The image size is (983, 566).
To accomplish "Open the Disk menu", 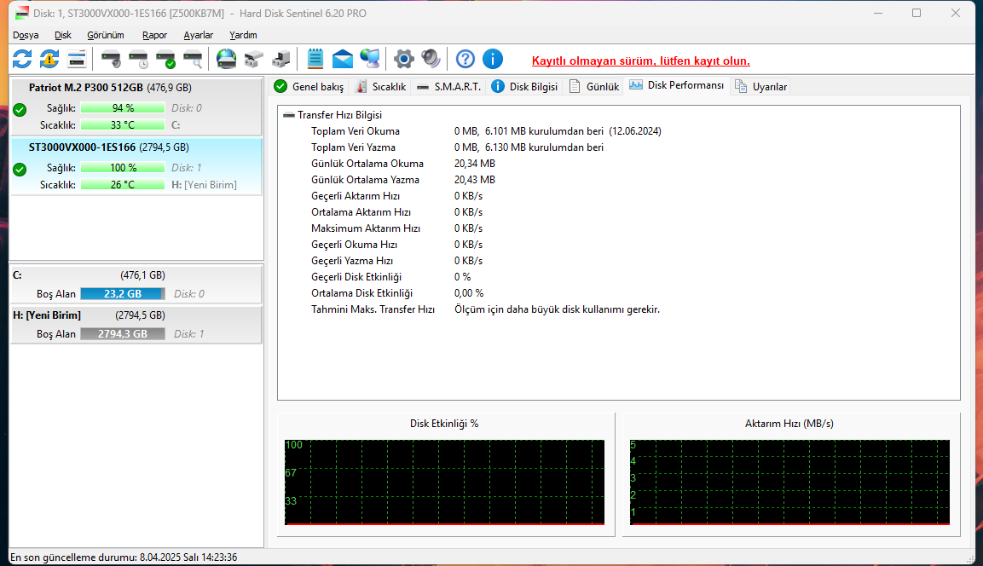I will 63,35.
